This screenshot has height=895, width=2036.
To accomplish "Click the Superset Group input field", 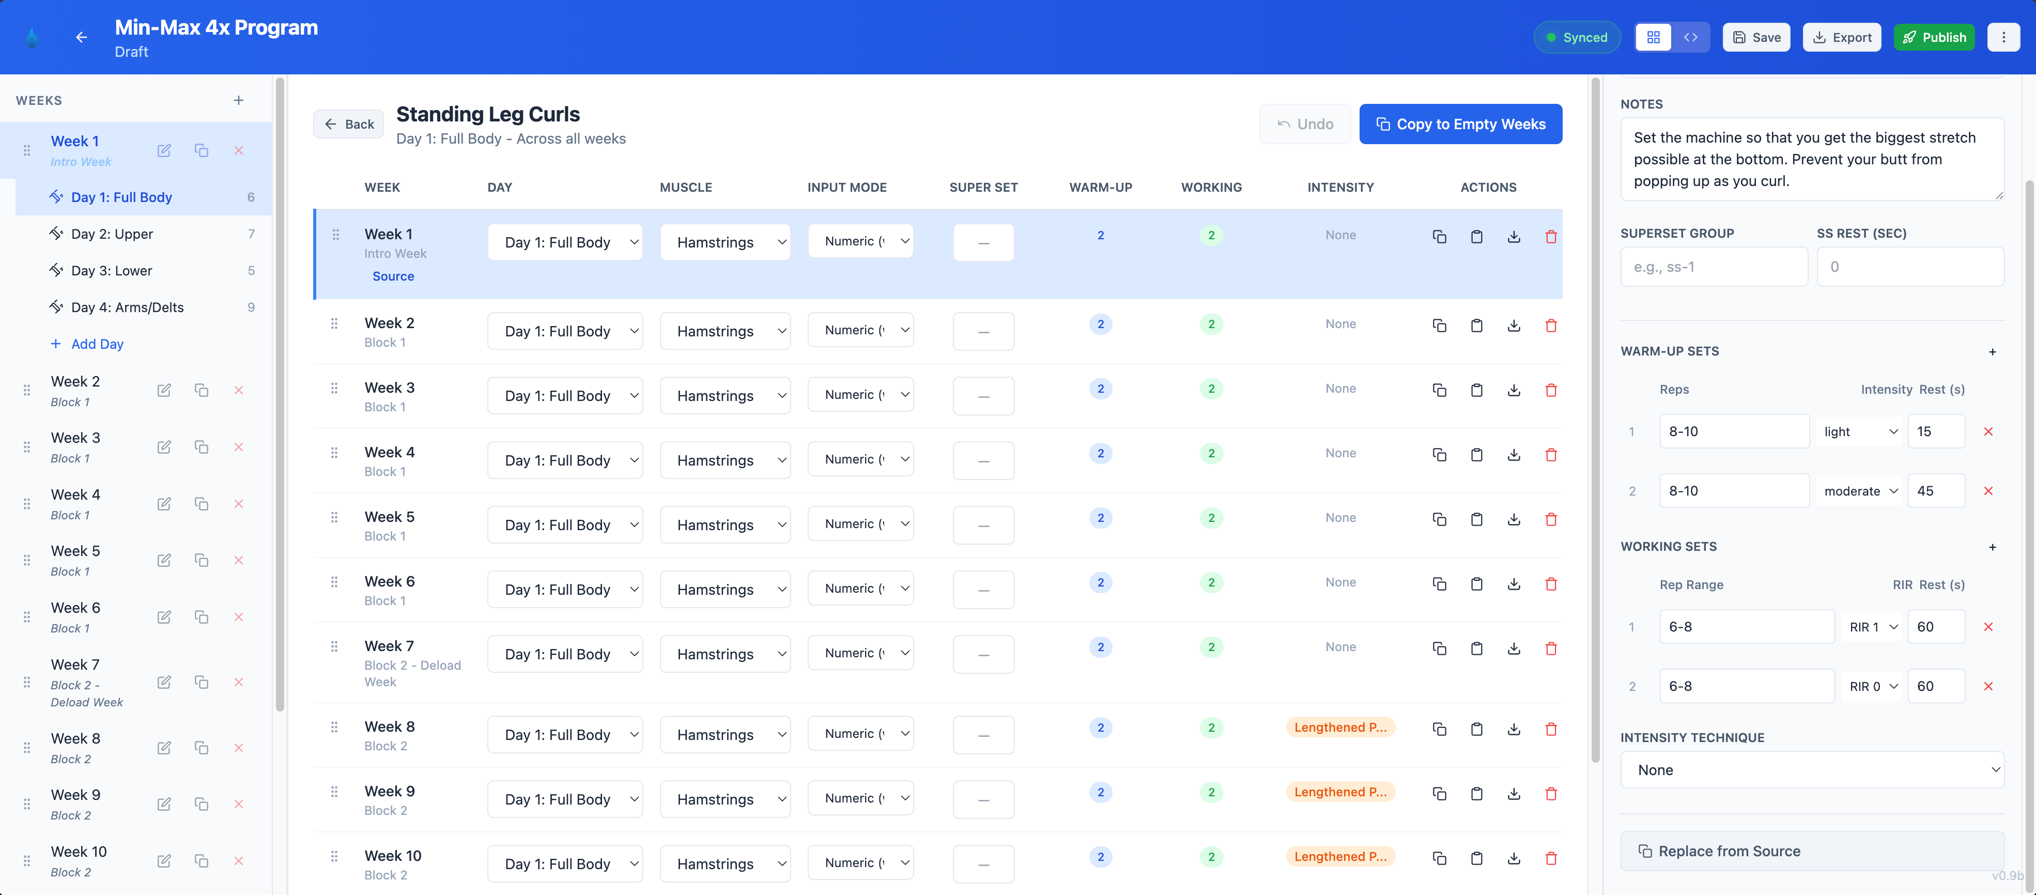I will (x=1714, y=267).
